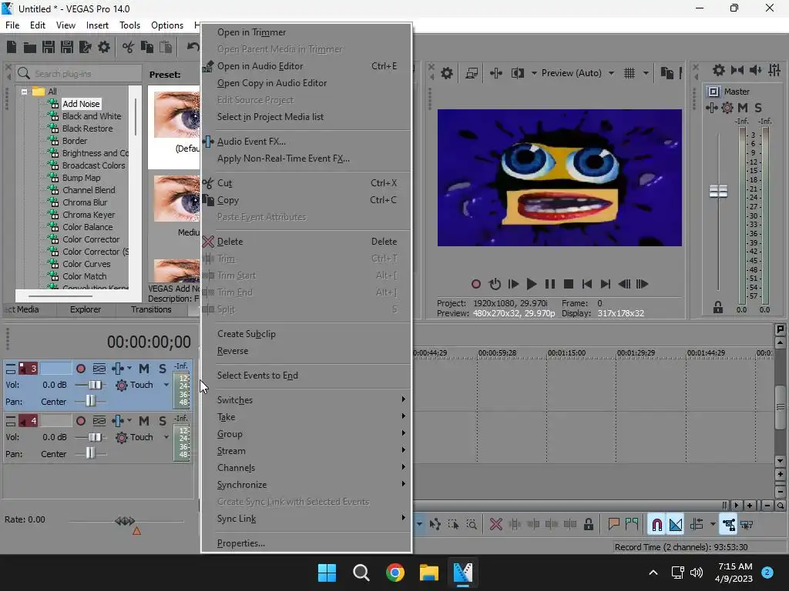Mute audio track 3

144,369
